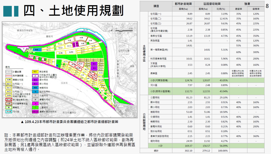This screenshot has width=271, height=154.
Task: Select the blue 抽水站用地 legend swatch
Action: click(x=35, y=92)
